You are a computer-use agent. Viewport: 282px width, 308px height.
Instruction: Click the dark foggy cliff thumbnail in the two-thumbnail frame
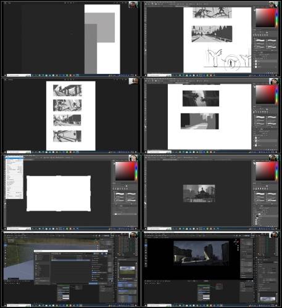click(201, 99)
